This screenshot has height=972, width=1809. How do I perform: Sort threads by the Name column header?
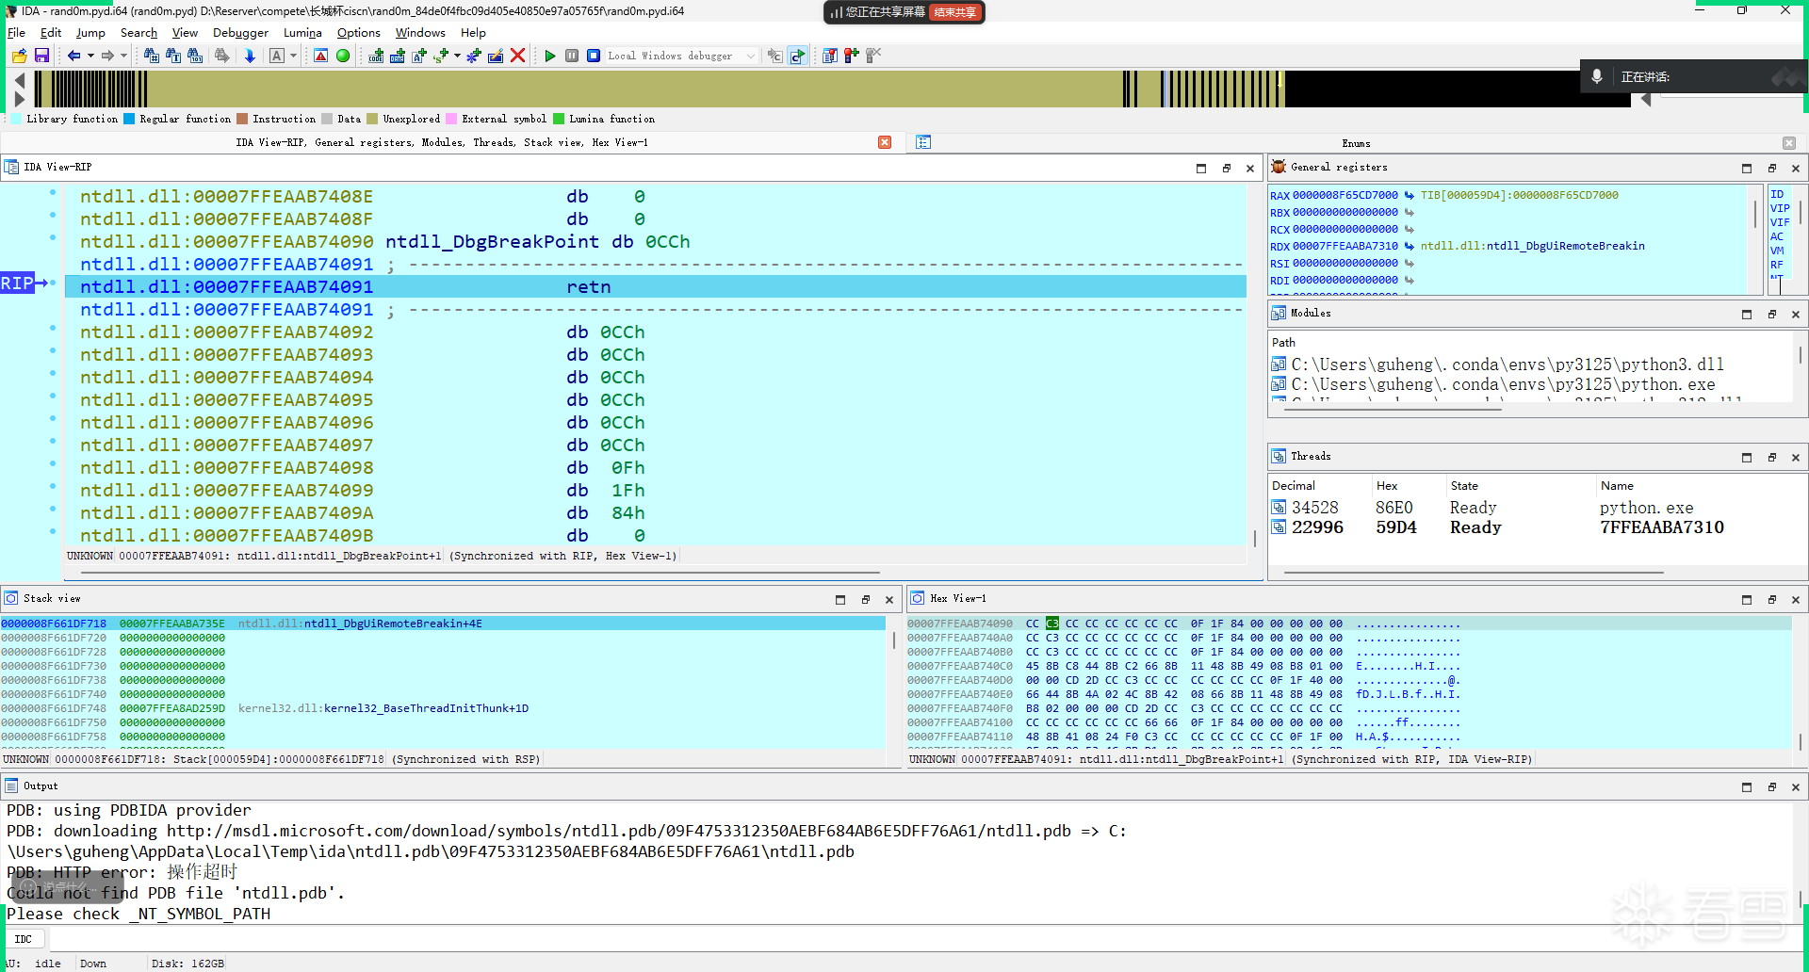click(1617, 486)
